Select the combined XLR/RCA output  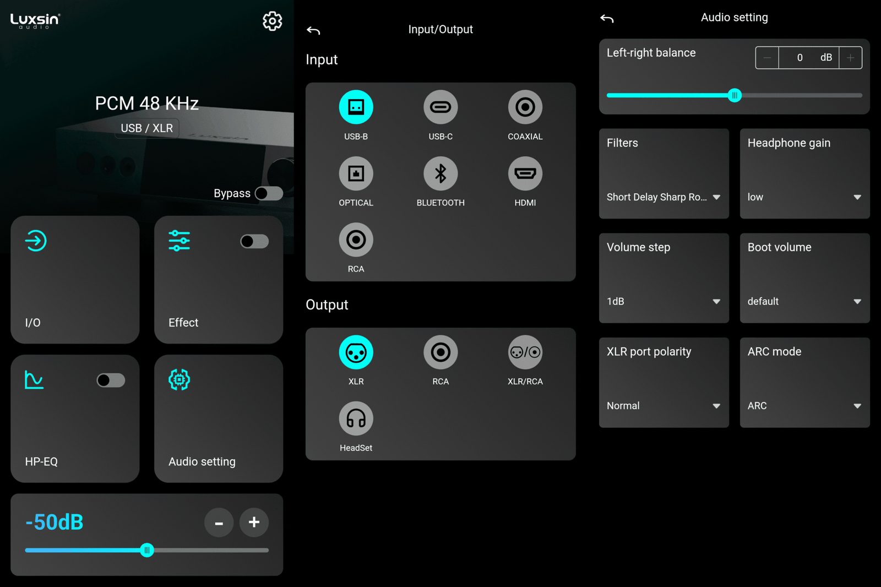pos(525,352)
